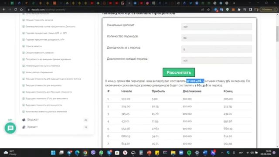Open Будущая стоимость для Текущая стоимость link
The height and width of the screenshot is (157, 279).
click(49, 92)
